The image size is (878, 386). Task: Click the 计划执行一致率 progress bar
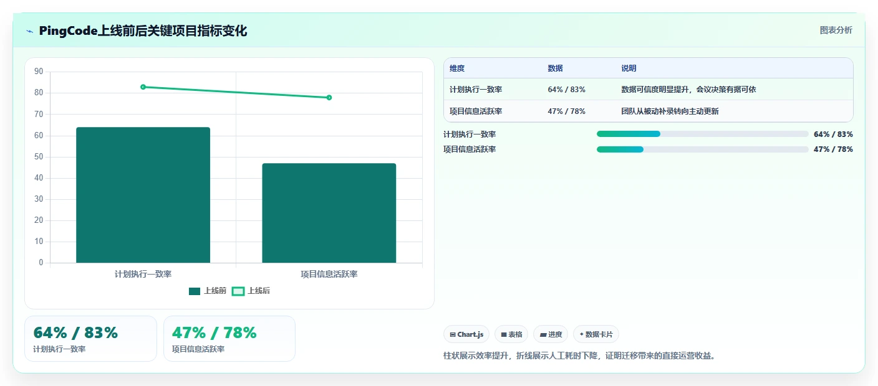tap(702, 134)
